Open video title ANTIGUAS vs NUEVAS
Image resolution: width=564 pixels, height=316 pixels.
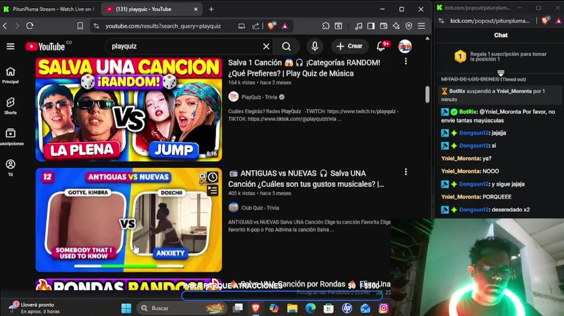tap(306, 179)
